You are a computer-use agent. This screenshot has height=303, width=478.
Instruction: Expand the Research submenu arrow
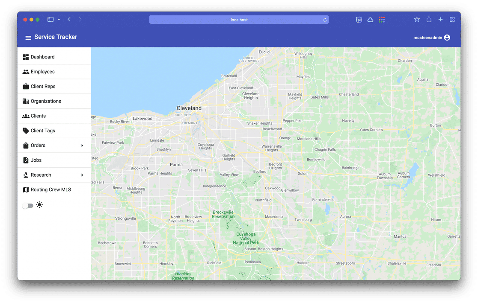[82, 175]
